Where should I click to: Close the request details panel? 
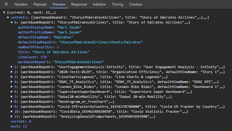click(7, 4)
